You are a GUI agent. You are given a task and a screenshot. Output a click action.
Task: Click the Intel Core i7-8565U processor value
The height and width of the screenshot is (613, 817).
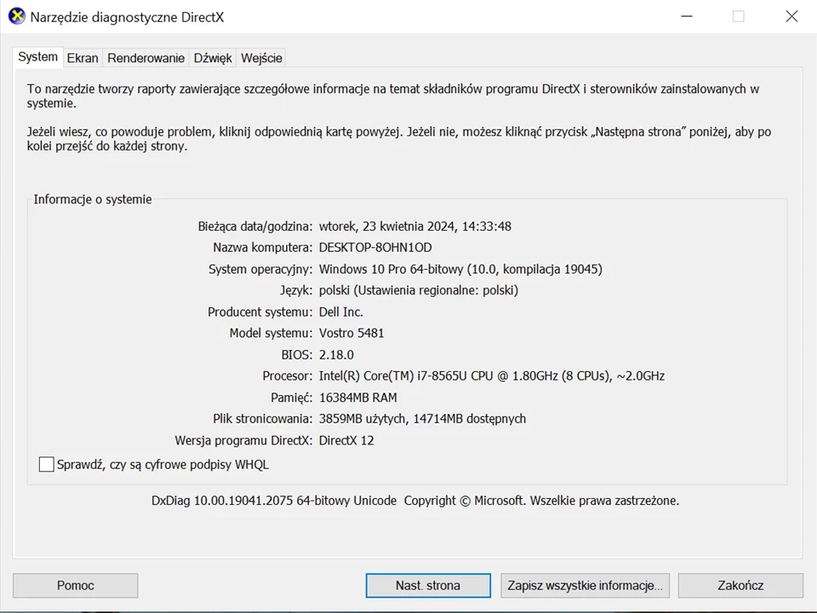pyautogui.click(x=492, y=375)
